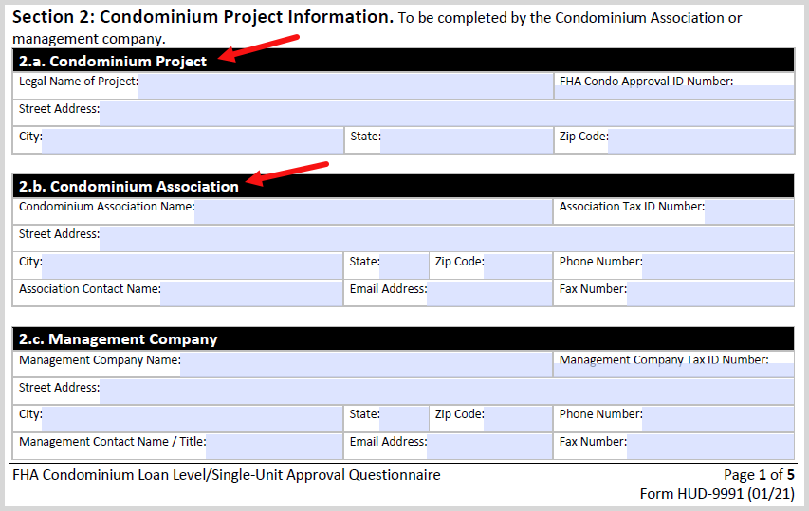Click Street Address field under Condominium Association

click(446, 238)
